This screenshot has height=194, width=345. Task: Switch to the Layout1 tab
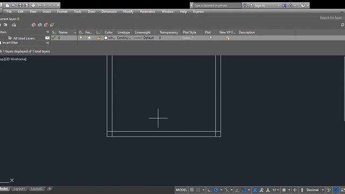coord(19,189)
